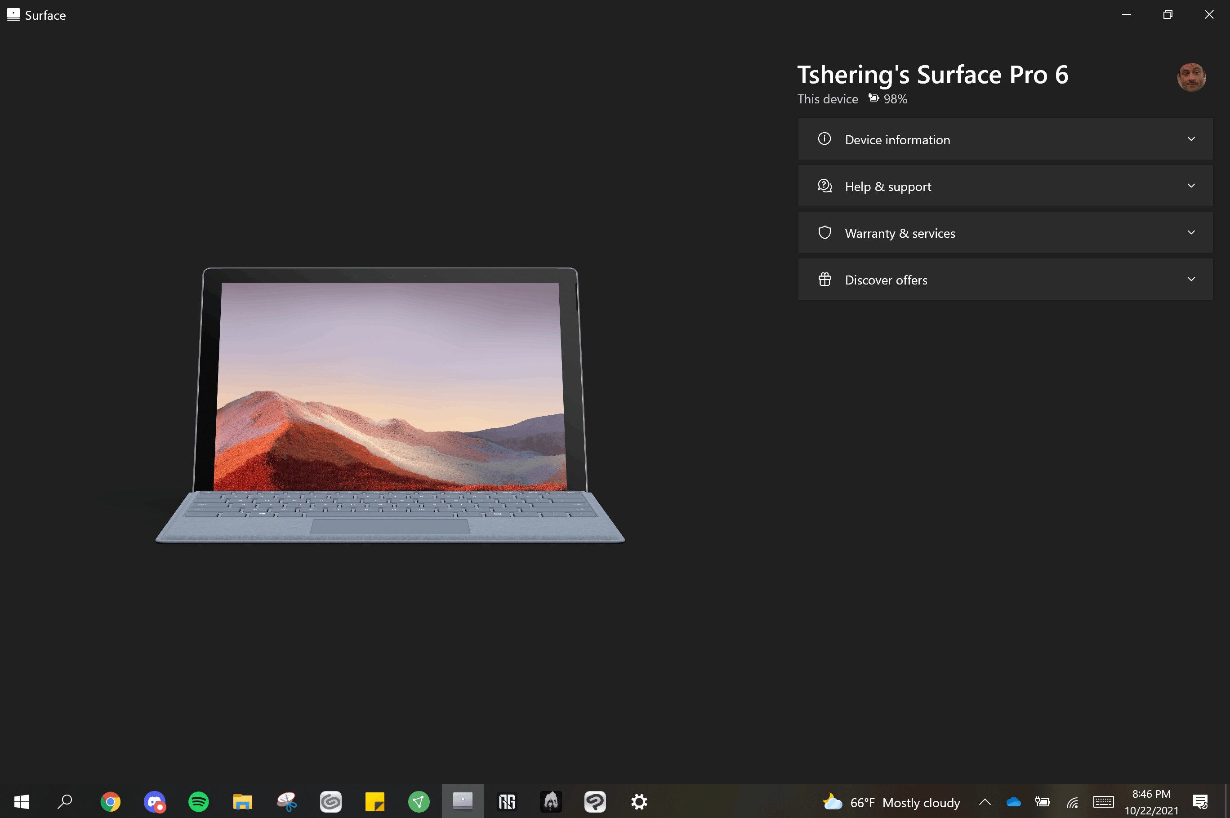
Task: Show hidden system tray icons
Action: coord(984,802)
